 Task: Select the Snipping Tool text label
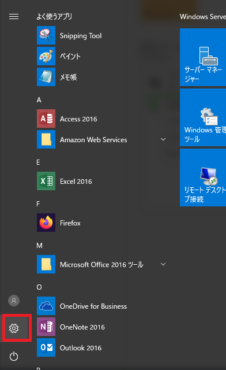pyautogui.click(x=81, y=36)
